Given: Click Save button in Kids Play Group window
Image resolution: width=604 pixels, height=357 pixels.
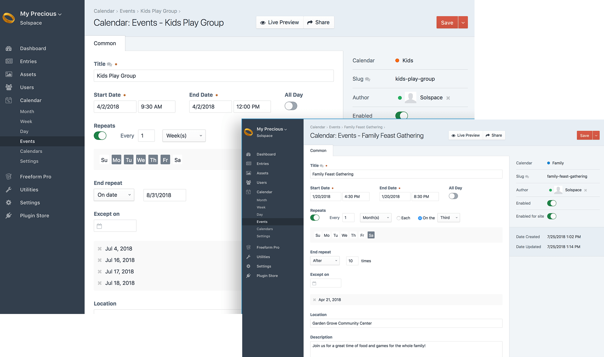Looking at the screenshot, I should 447,22.
